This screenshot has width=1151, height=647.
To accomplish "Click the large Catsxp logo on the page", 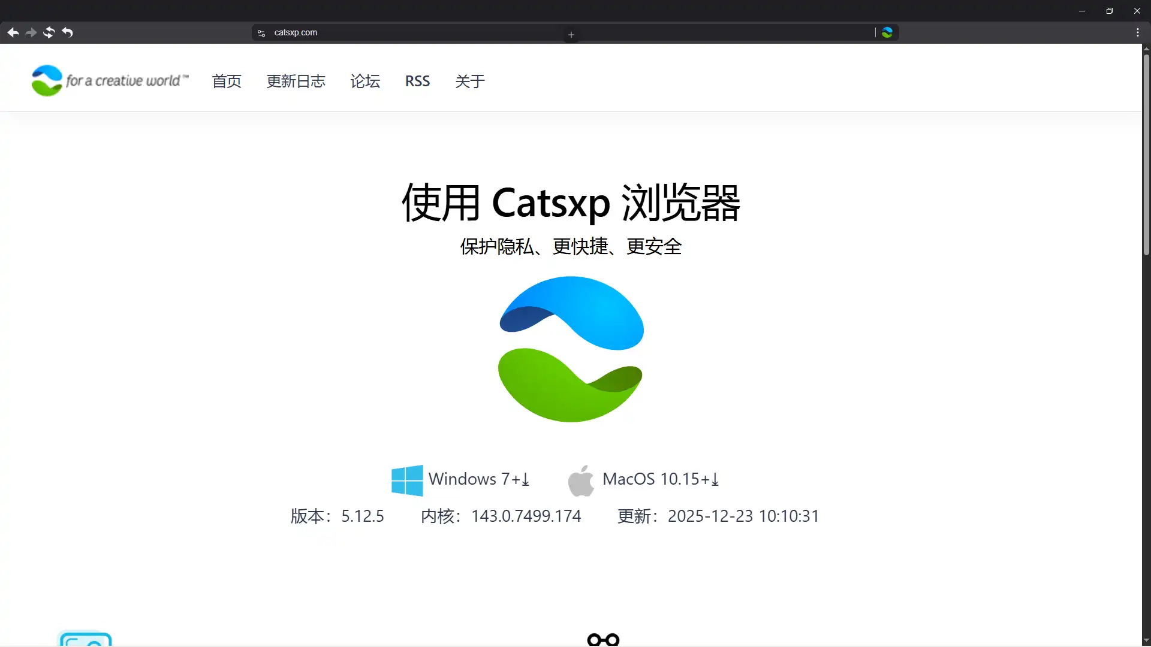I will coord(571,350).
